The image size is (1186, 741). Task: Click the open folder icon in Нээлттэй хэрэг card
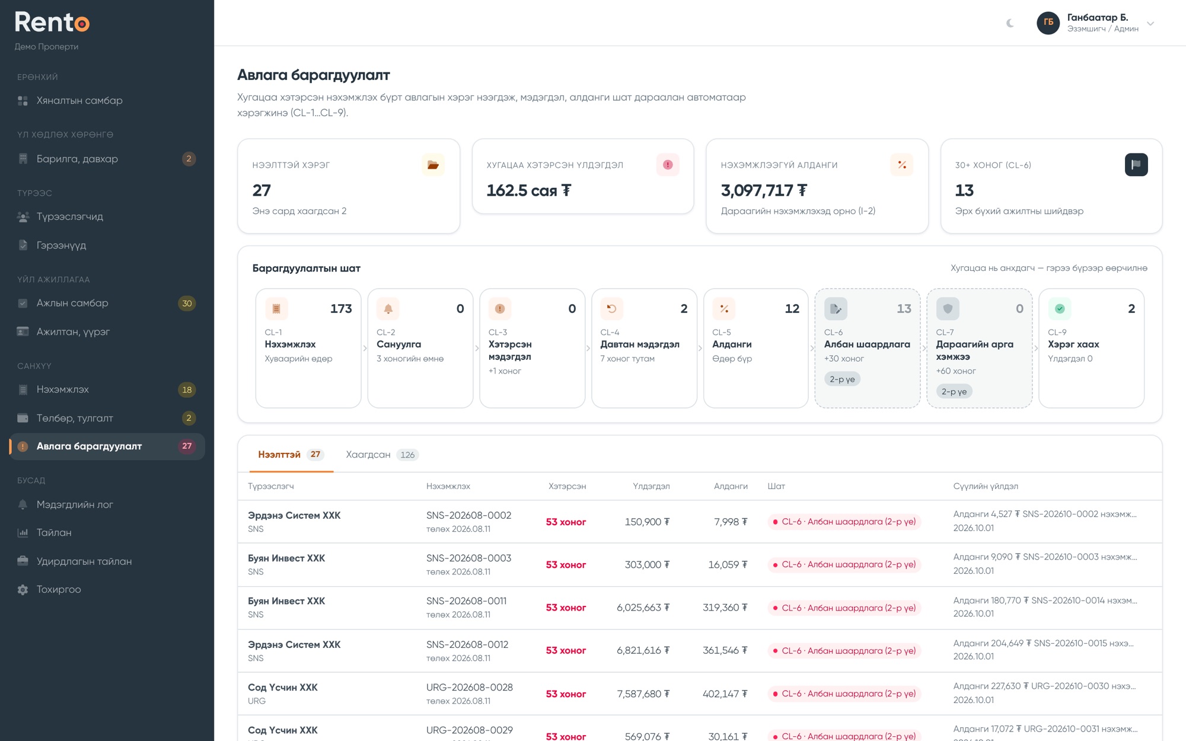433,165
